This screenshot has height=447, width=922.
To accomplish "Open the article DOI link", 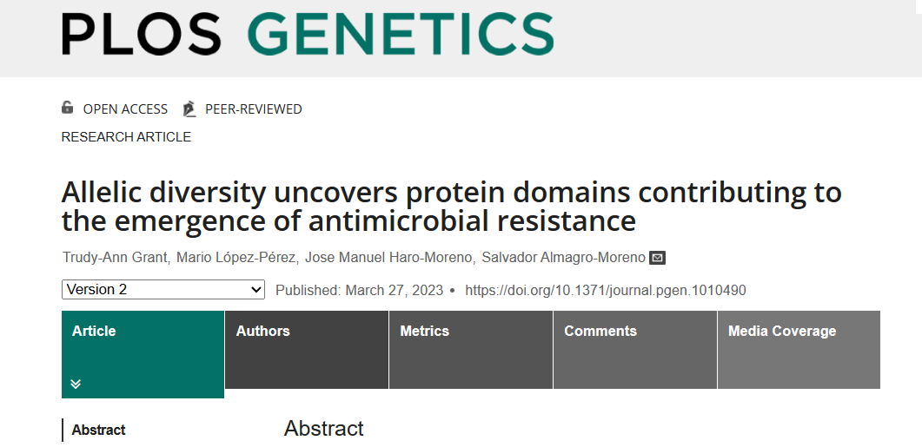I will [x=605, y=290].
